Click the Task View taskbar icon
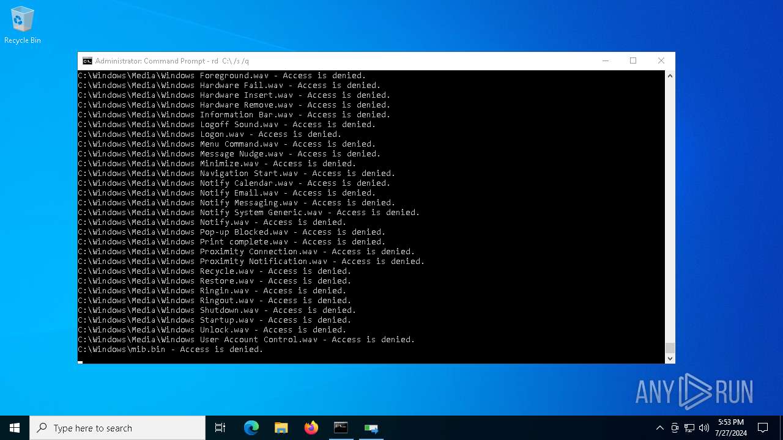 (x=220, y=428)
